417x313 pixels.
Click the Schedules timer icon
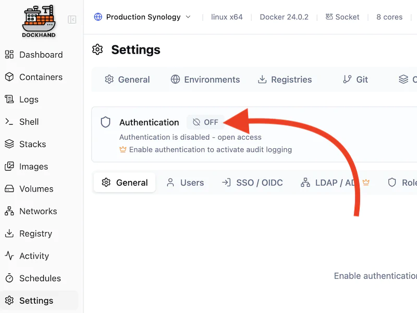point(9,278)
